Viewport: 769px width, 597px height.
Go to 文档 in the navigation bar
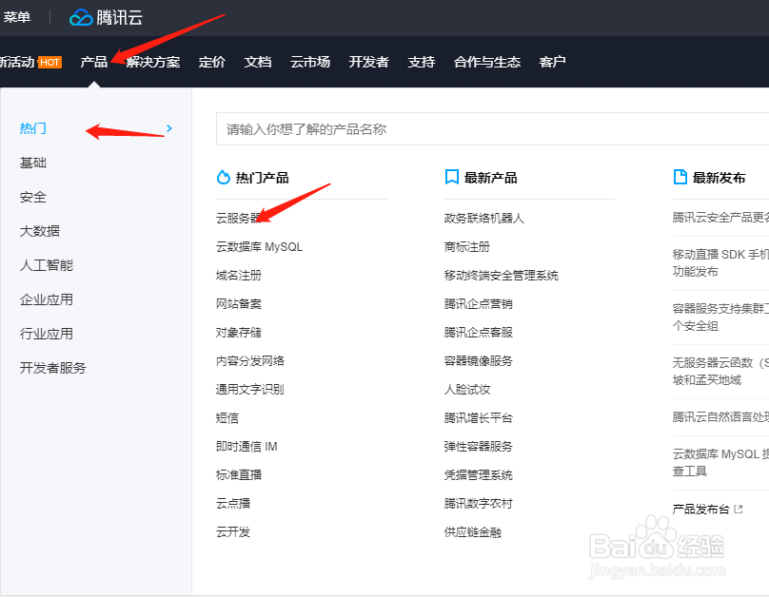(x=258, y=62)
